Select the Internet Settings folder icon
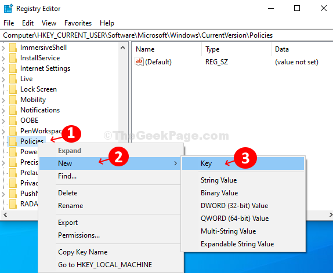Screen dimensions: 333x273 pyautogui.click(x=13, y=68)
